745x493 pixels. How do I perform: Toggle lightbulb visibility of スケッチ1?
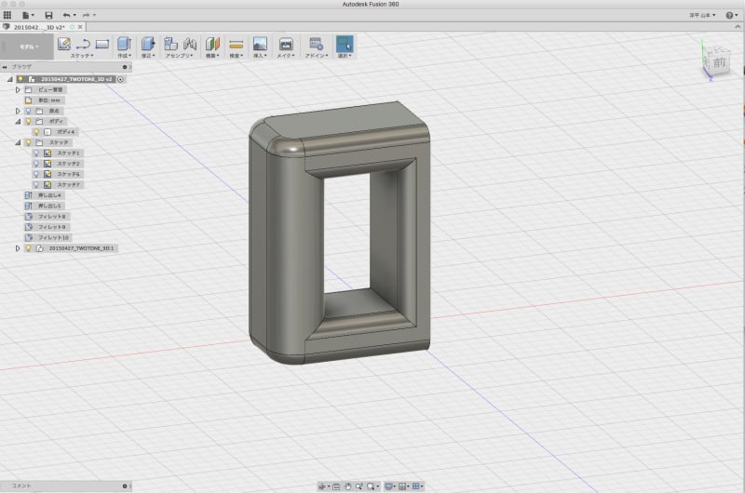36,153
